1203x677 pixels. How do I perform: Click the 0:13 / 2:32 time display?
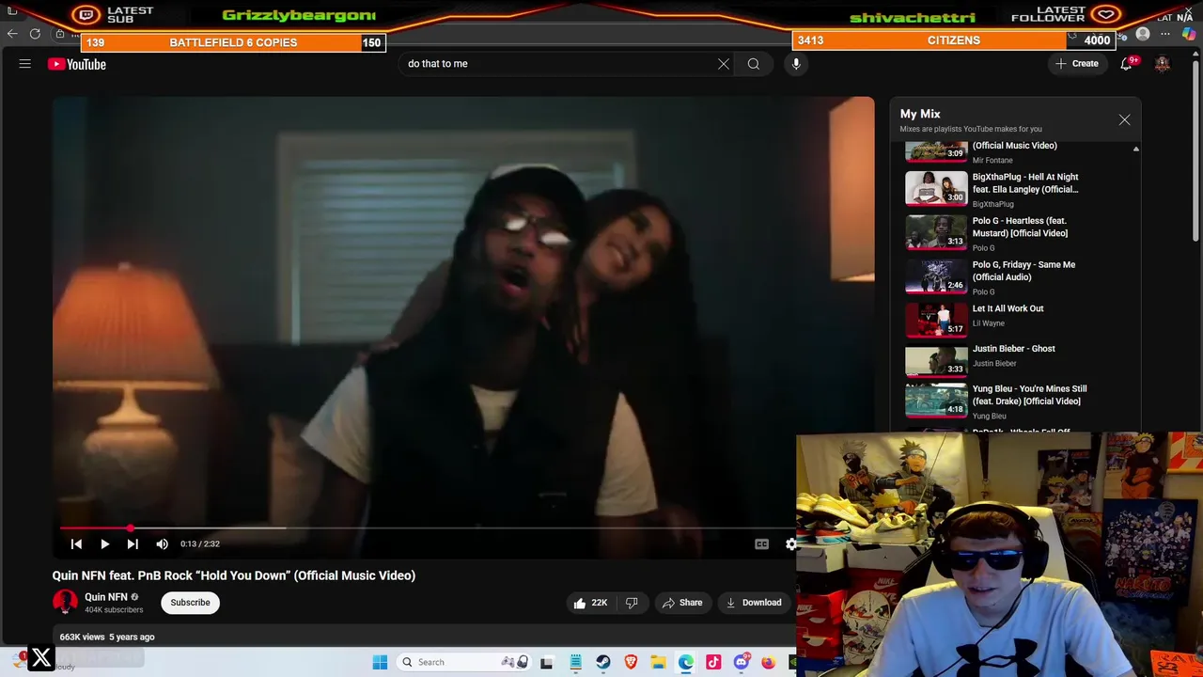(200, 543)
